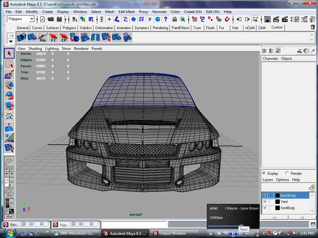Click the Select by Component Type icon
Viewport: 318px width, 238px height.
(x=91, y=19)
